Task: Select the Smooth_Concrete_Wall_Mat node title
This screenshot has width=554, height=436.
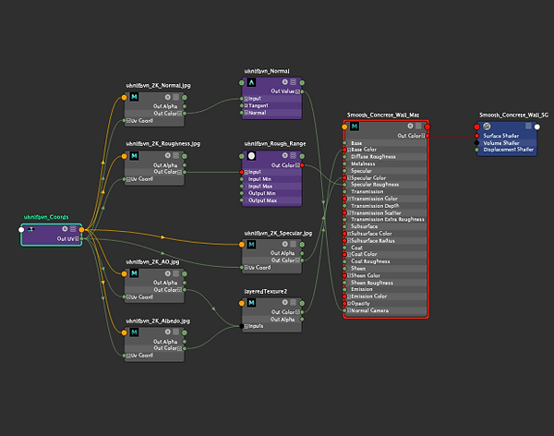Action: pyautogui.click(x=383, y=115)
